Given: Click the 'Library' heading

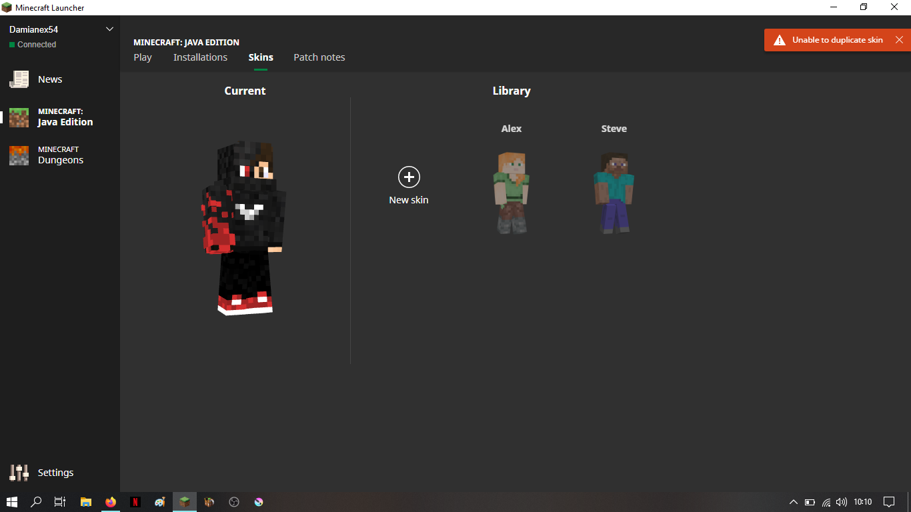Looking at the screenshot, I should (512, 91).
